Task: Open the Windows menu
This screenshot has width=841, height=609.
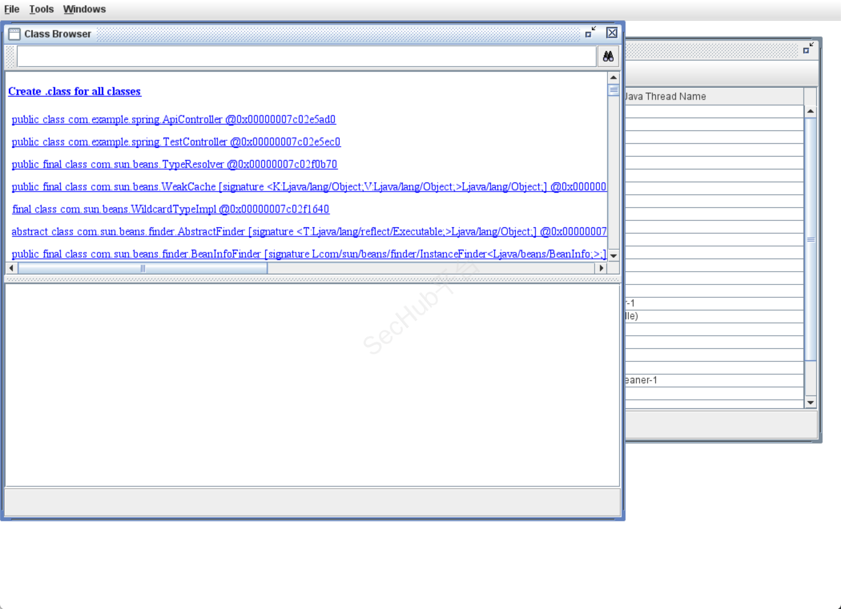Action: coord(84,9)
